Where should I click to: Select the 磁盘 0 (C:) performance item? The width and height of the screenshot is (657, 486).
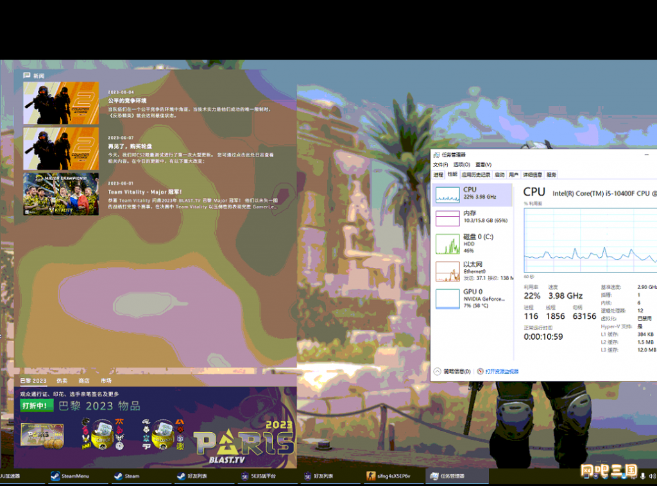coord(473,243)
